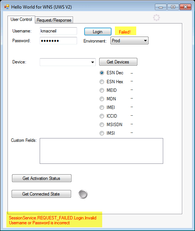Pick the MSISDN radio option

coord(102,125)
